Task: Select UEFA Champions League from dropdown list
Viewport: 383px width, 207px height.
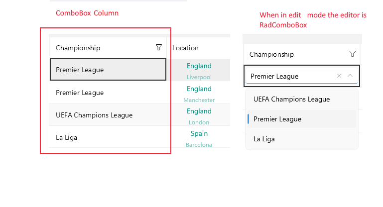Action: click(291, 99)
